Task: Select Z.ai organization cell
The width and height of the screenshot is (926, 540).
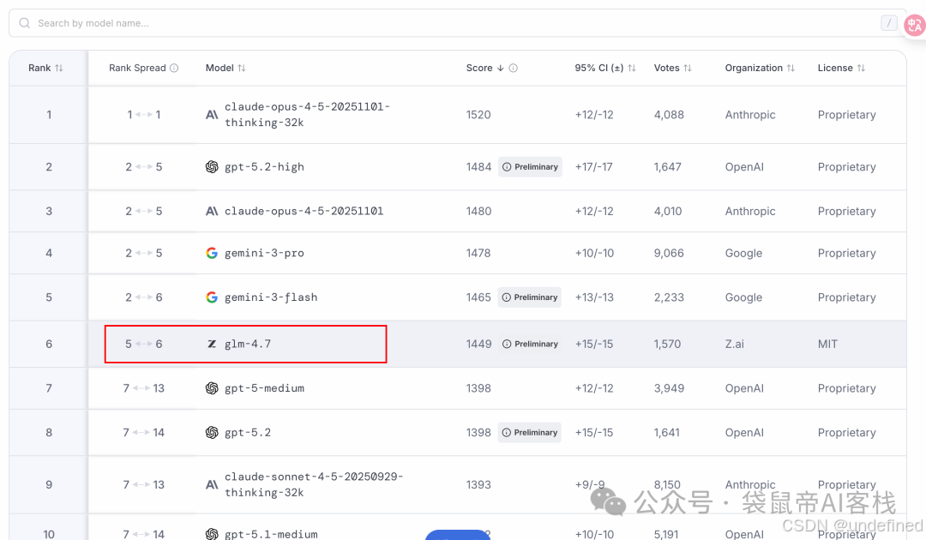Action: pyautogui.click(x=734, y=344)
